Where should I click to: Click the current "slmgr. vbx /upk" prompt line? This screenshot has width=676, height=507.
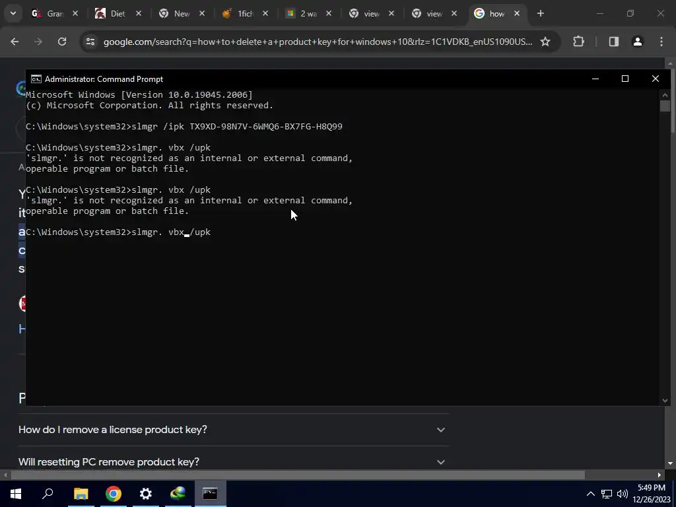[118, 232]
